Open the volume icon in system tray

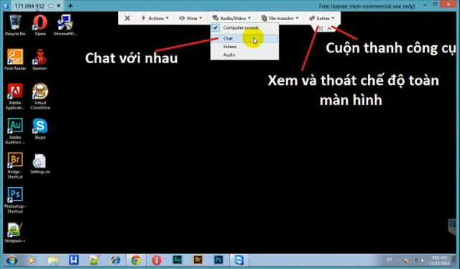coord(423,260)
